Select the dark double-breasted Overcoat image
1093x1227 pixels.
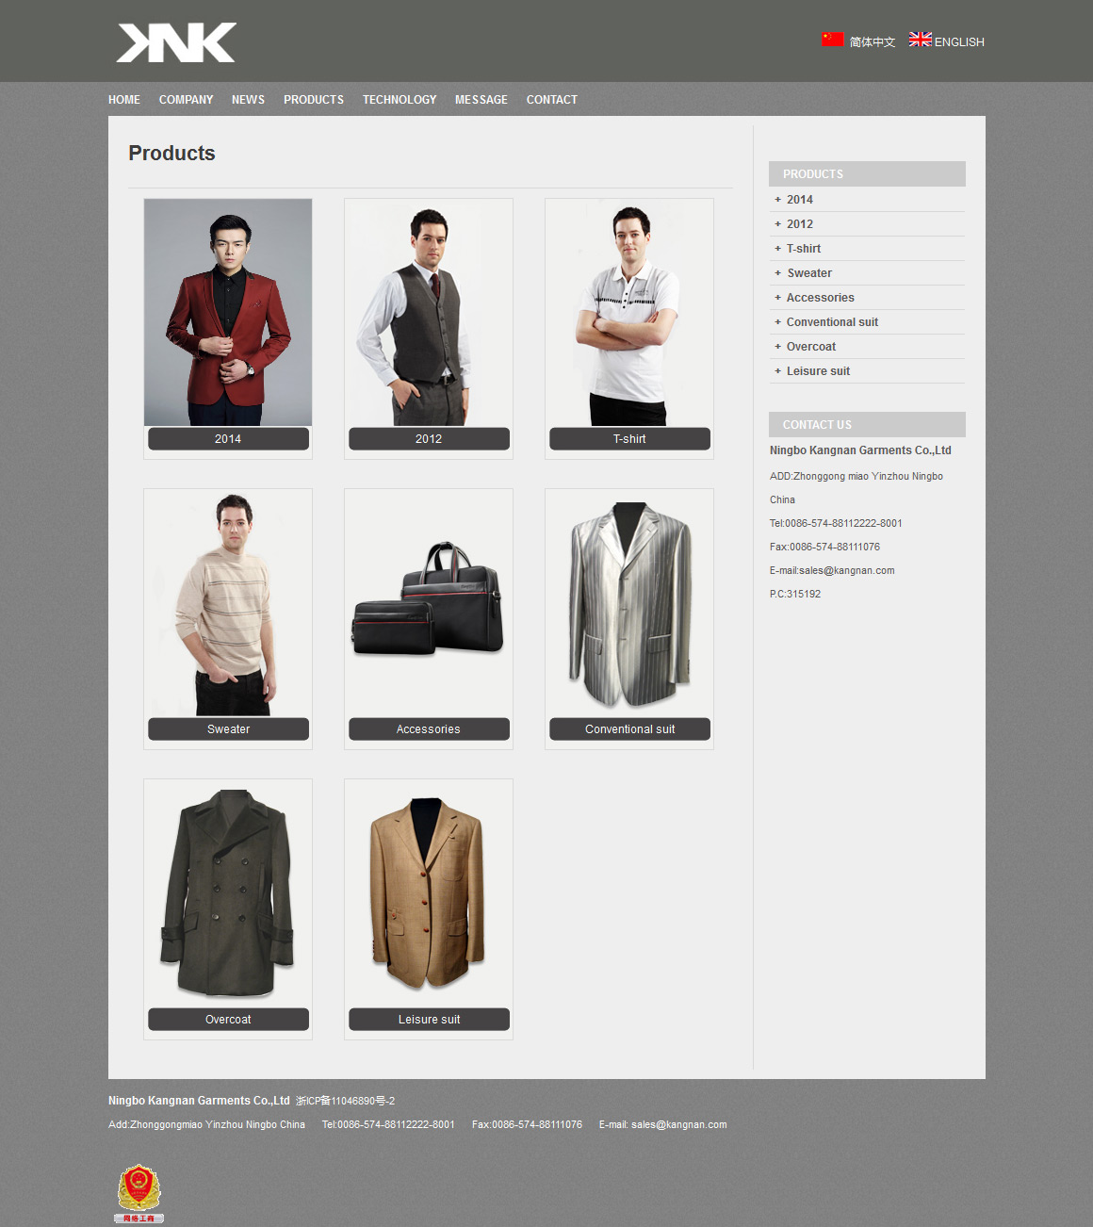228,892
